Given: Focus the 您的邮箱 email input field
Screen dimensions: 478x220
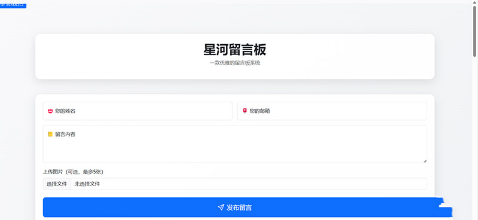Looking at the screenshot, I should pos(332,111).
